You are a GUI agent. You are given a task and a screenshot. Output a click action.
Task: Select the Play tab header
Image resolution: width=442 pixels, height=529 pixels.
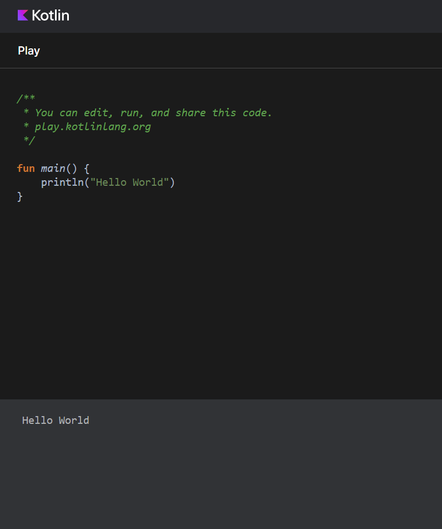click(x=28, y=50)
